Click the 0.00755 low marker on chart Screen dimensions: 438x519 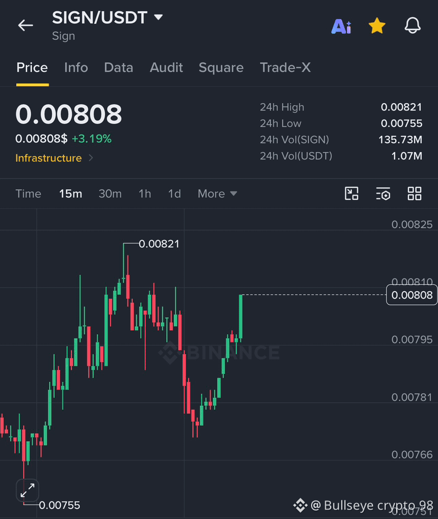pyautogui.click(x=60, y=505)
